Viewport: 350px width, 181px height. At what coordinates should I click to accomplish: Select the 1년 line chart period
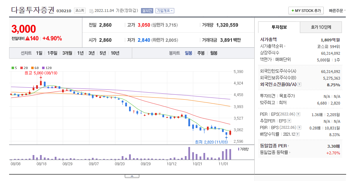80,53
